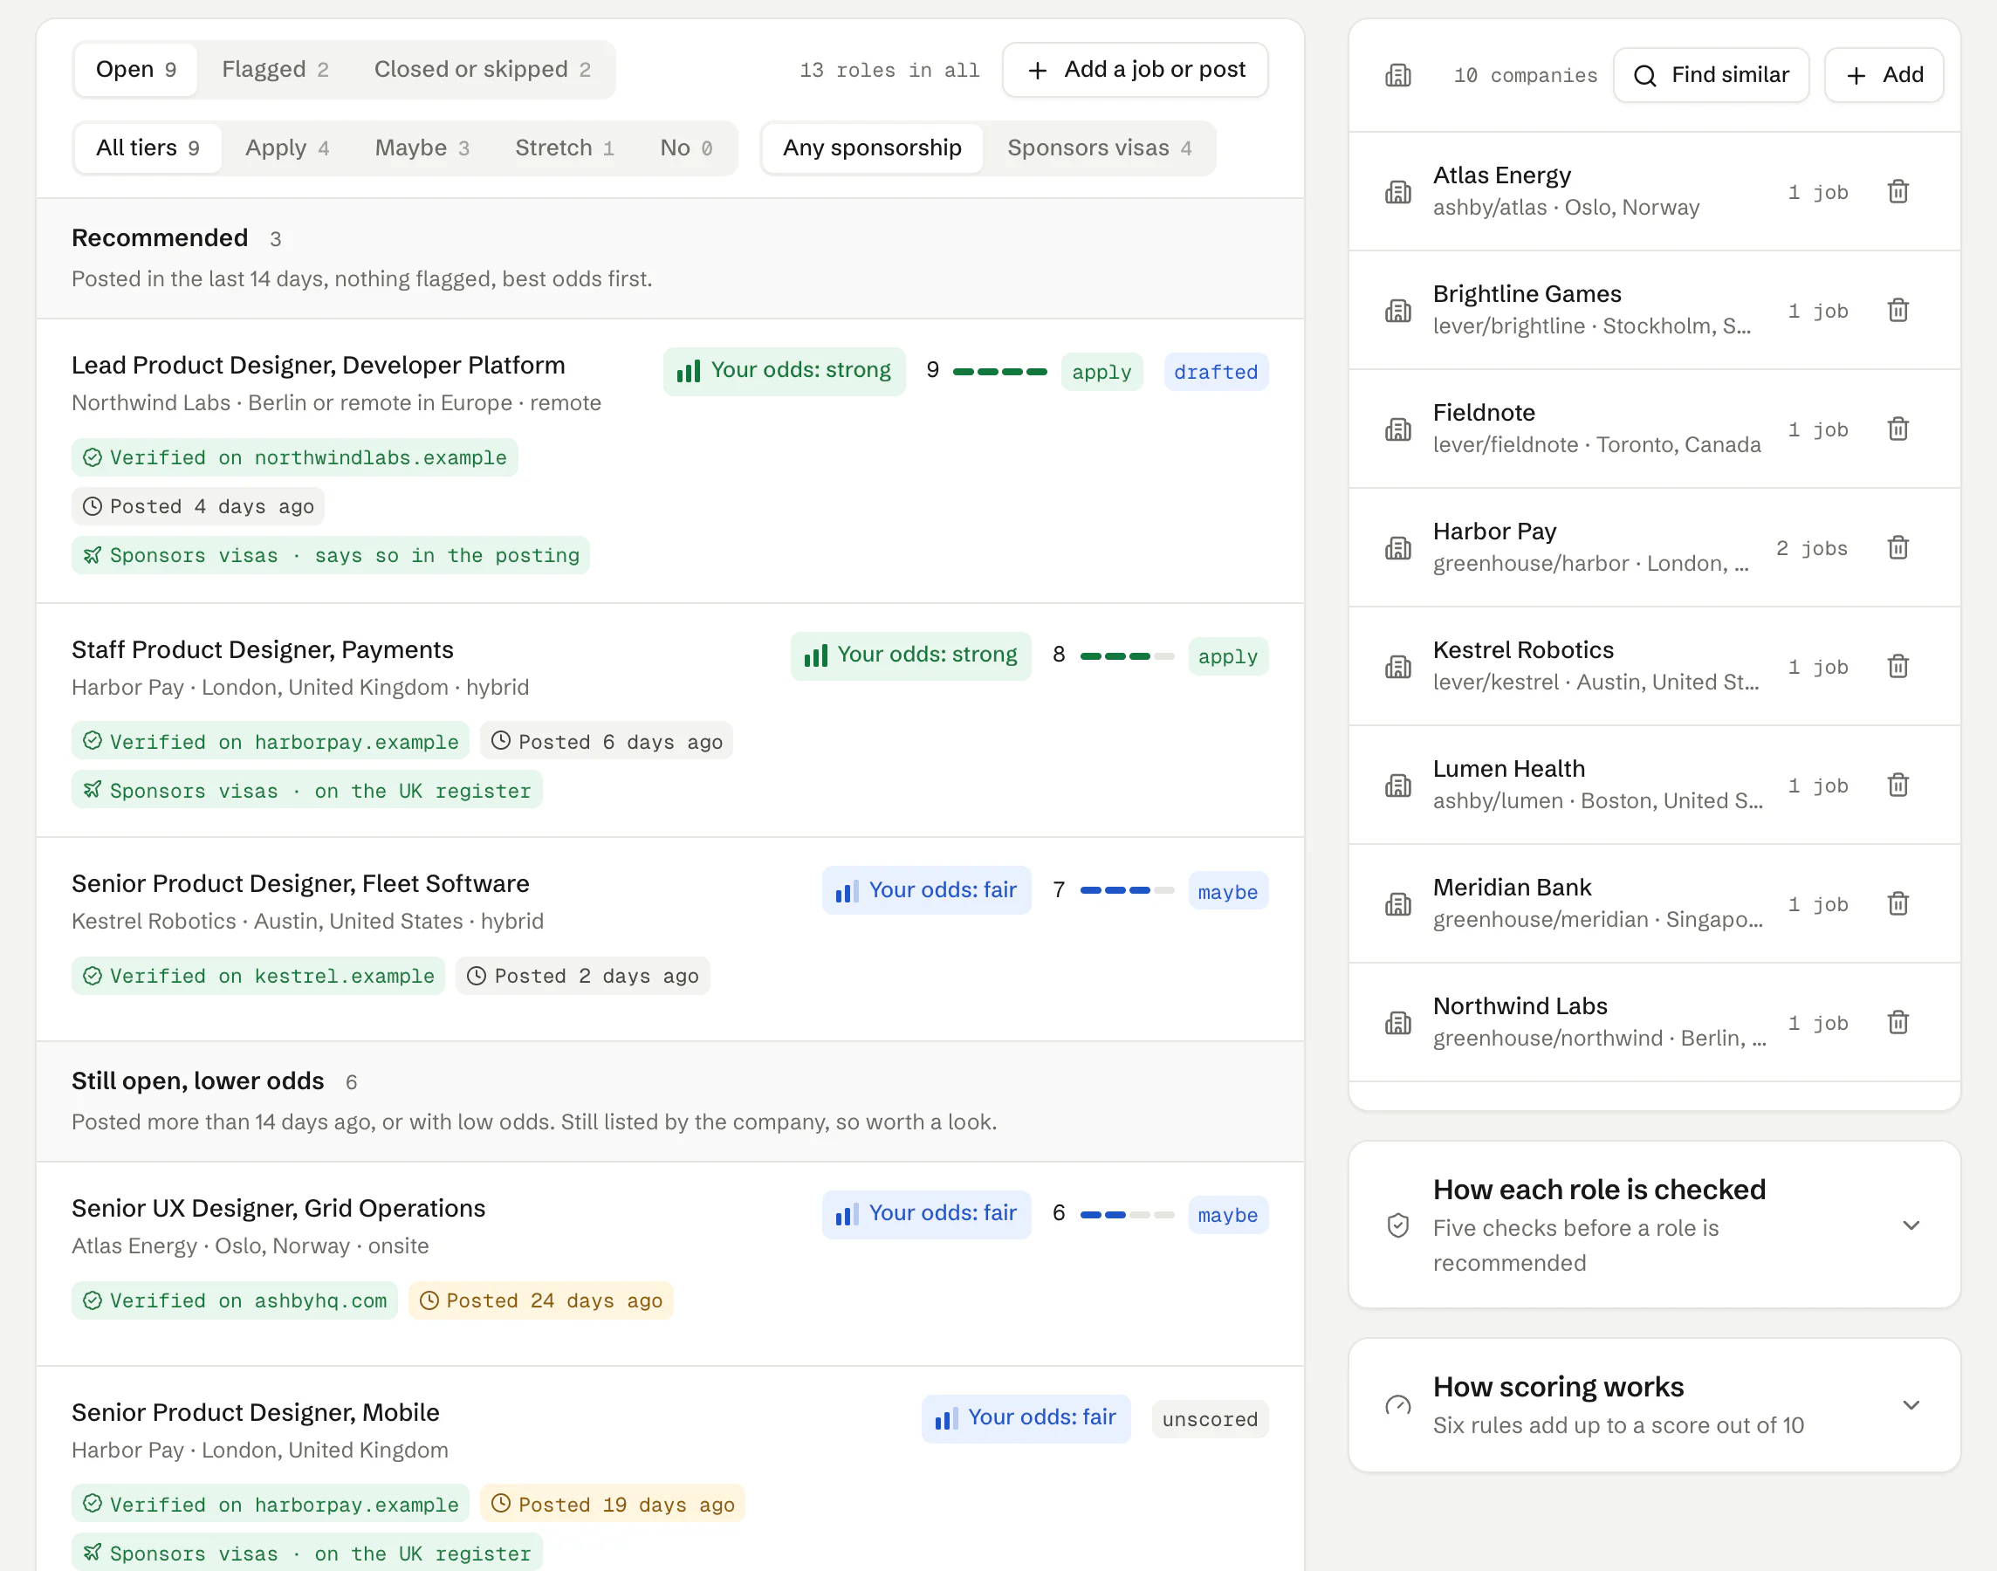Image resolution: width=1997 pixels, height=1571 pixels.
Task: Click the score bar on Lead Product Designer role
Action: pos(1000,372)
